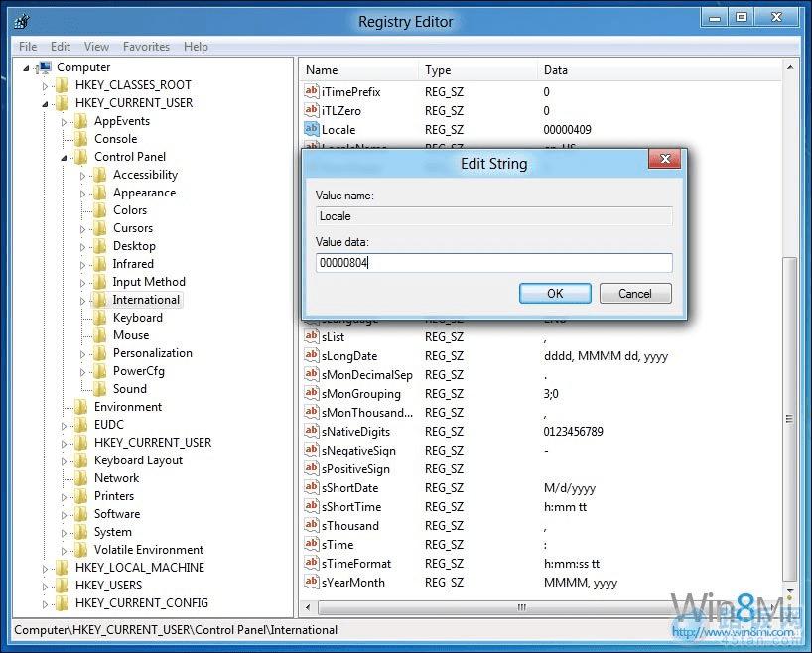The image size is (812, 653).
Task: Click the ab icon beside sShortDate
Action: coord(312,487)
